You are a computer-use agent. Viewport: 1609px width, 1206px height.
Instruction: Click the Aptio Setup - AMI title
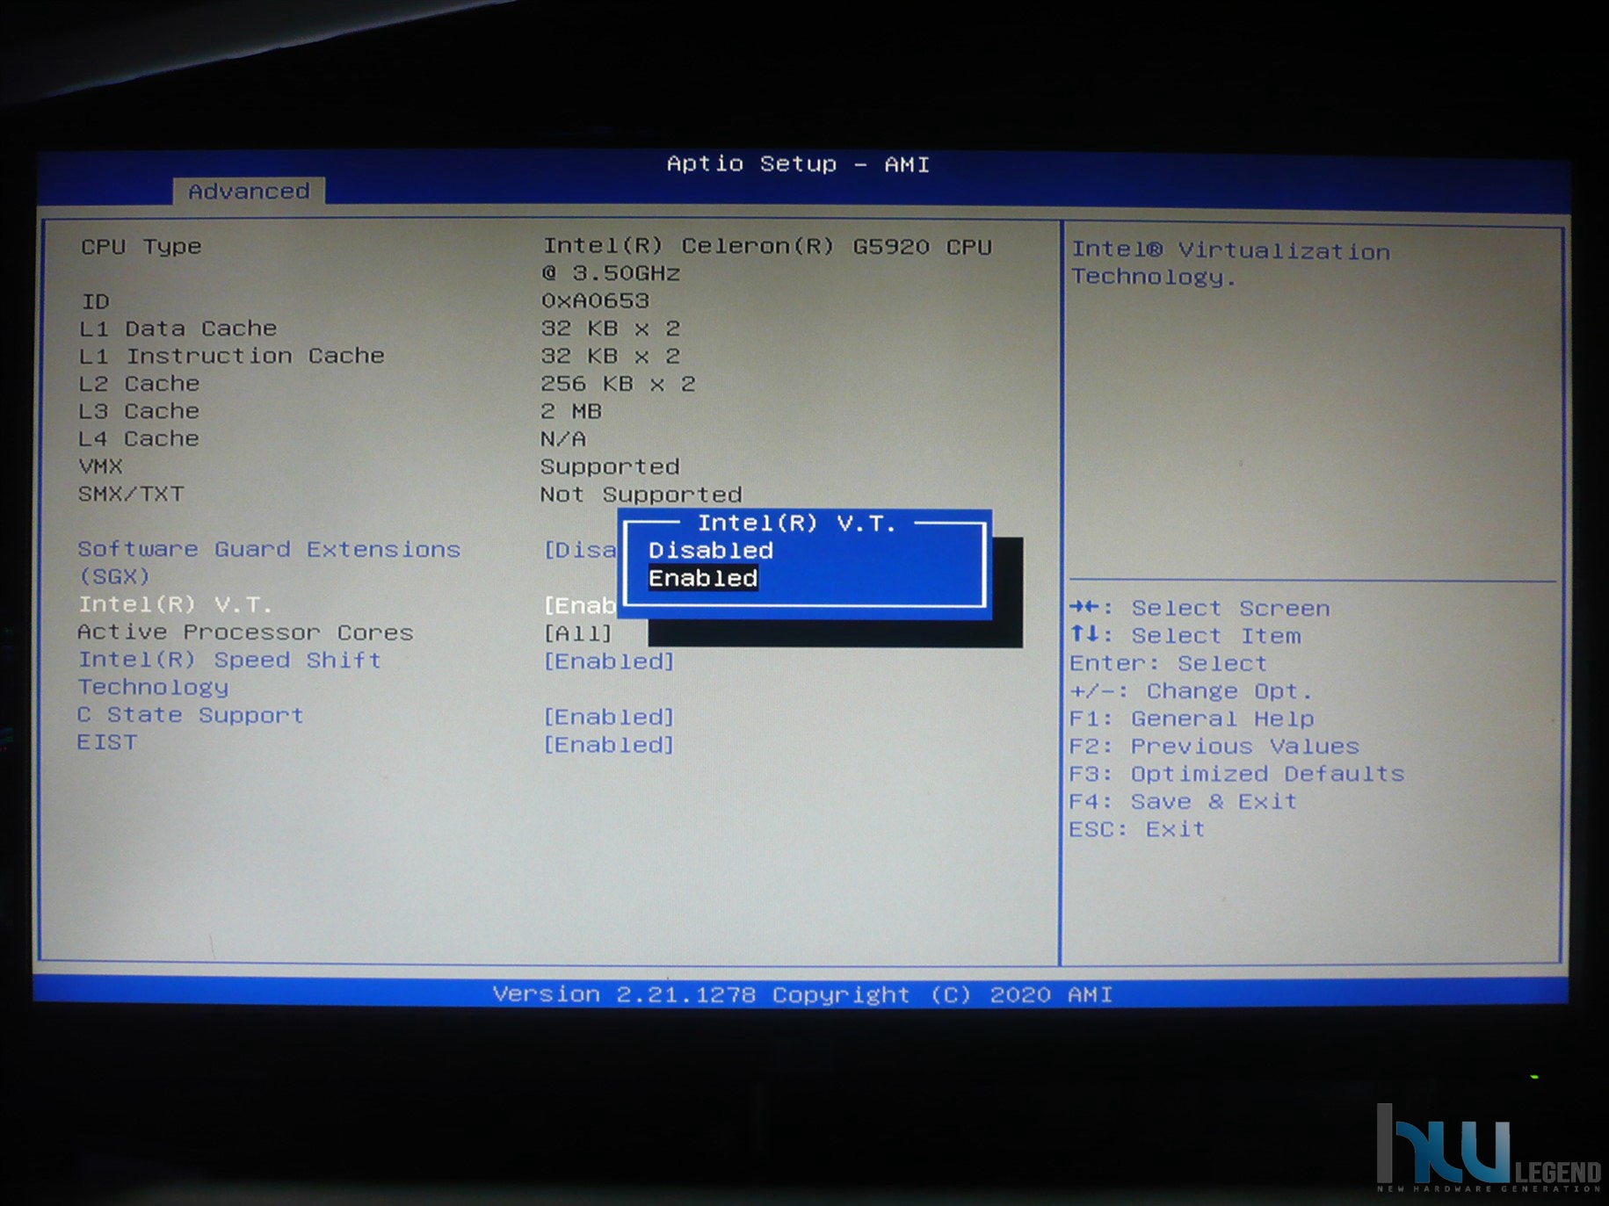point(798,164)
